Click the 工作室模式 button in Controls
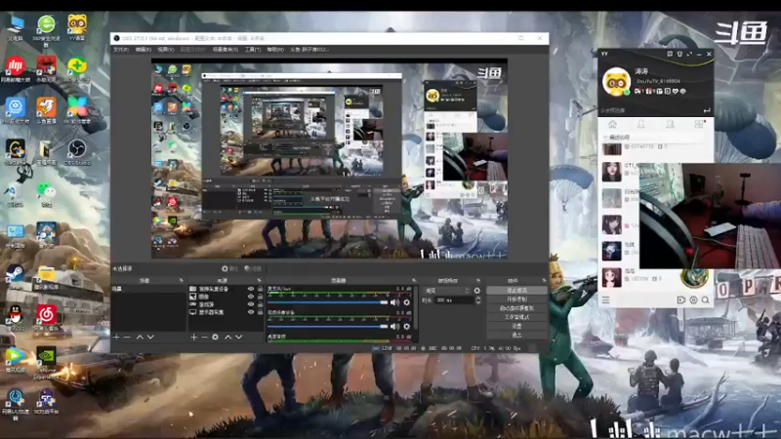 tap(516, 317)
